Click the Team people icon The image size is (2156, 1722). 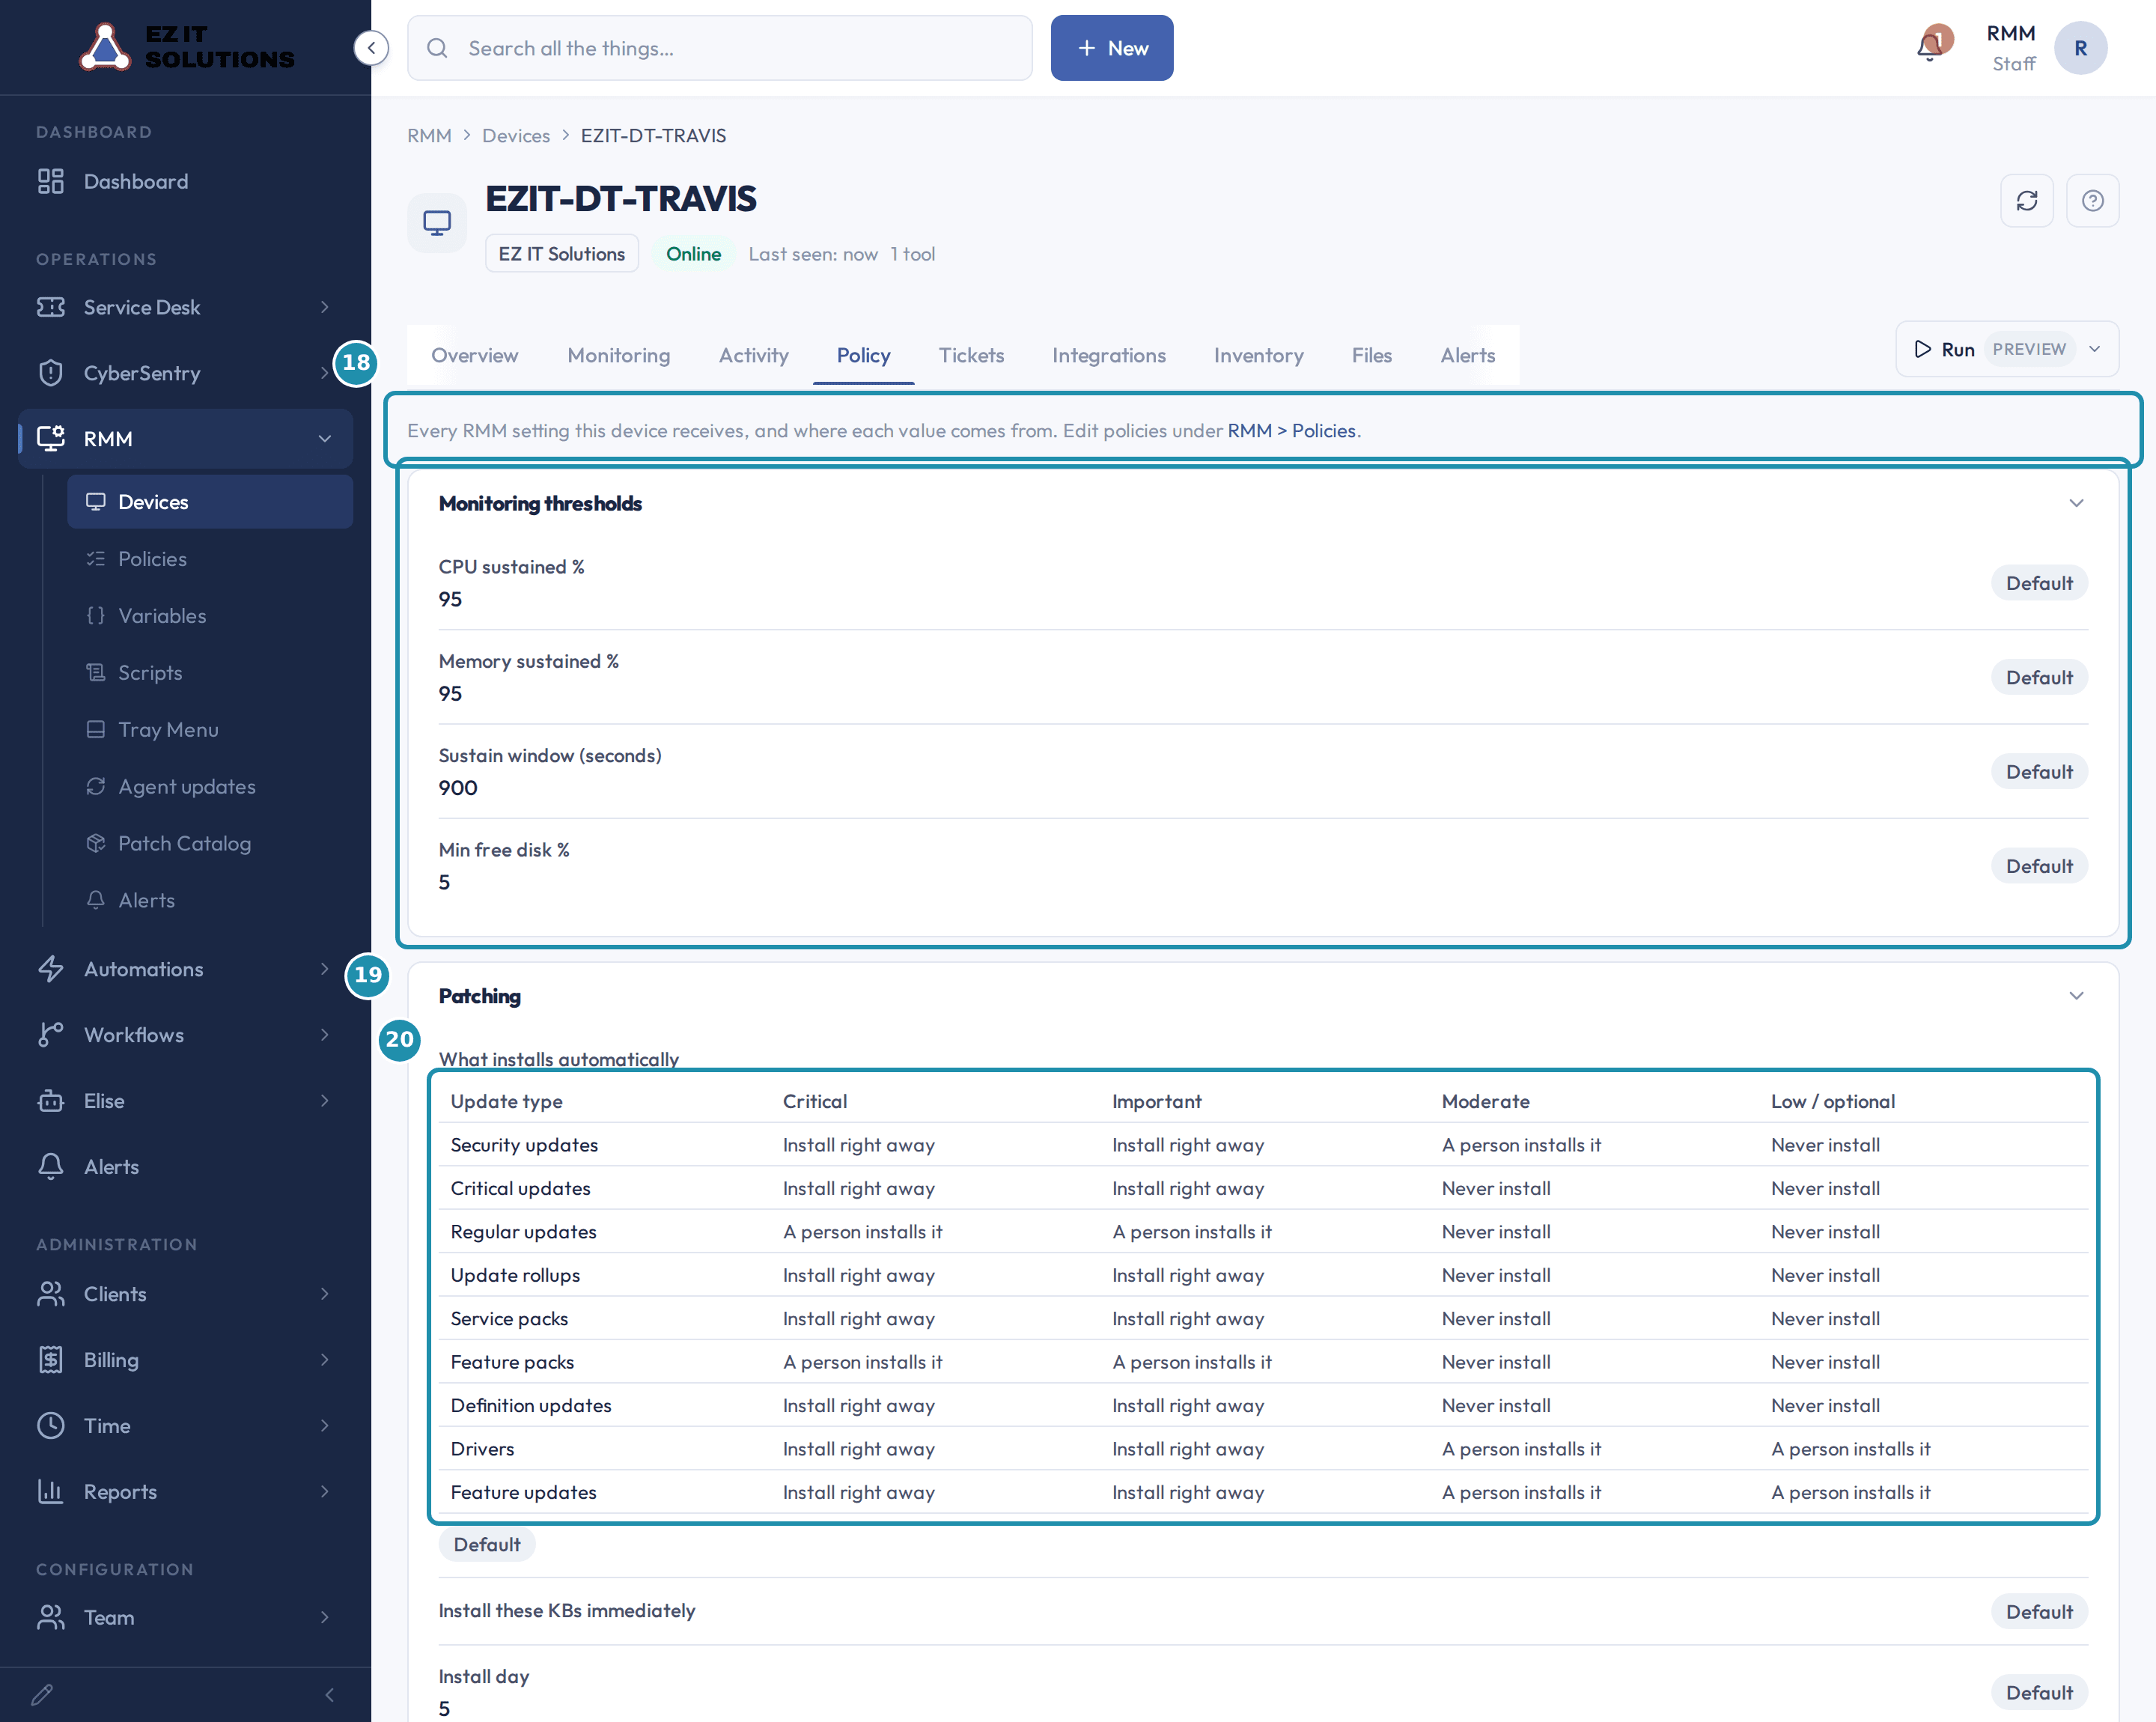(x=50, y=1617)
